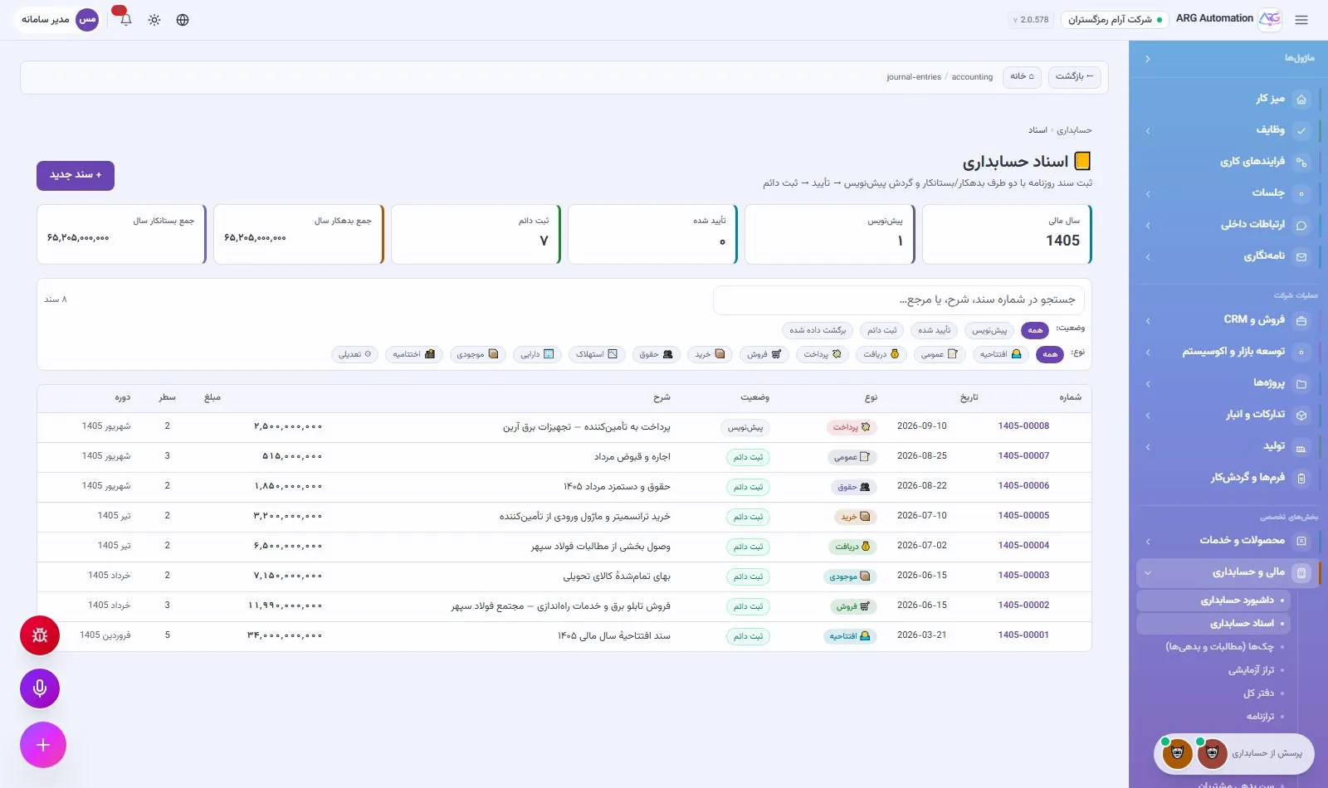Filter type by تعدیلی chip
The height and width of the screenshot is (788, 1328).
(355, 354)
